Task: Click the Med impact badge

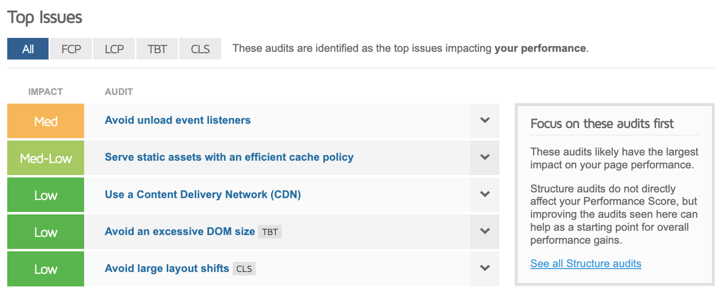Action: point(45,121)
